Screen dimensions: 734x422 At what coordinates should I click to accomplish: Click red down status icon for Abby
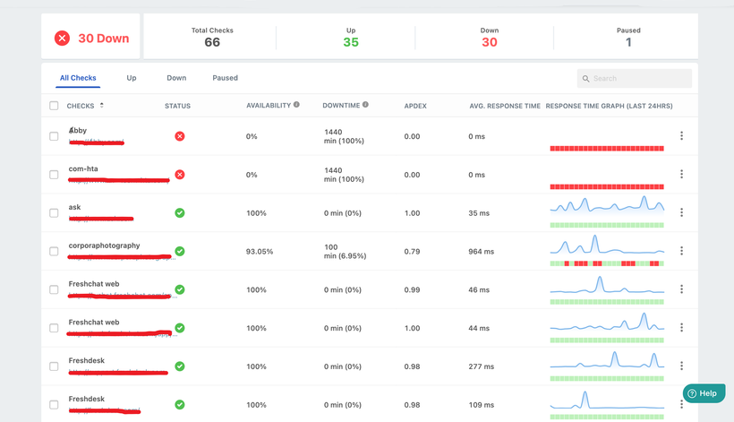pos(180,136)
